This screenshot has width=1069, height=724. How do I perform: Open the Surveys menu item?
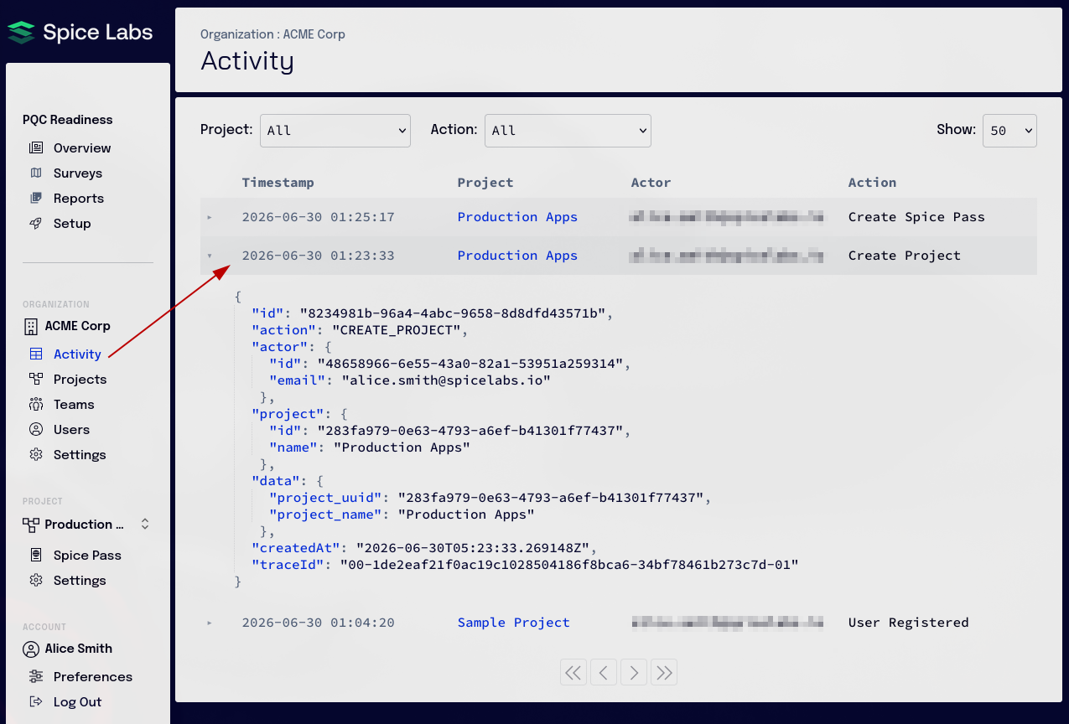[x=78, y=173]
